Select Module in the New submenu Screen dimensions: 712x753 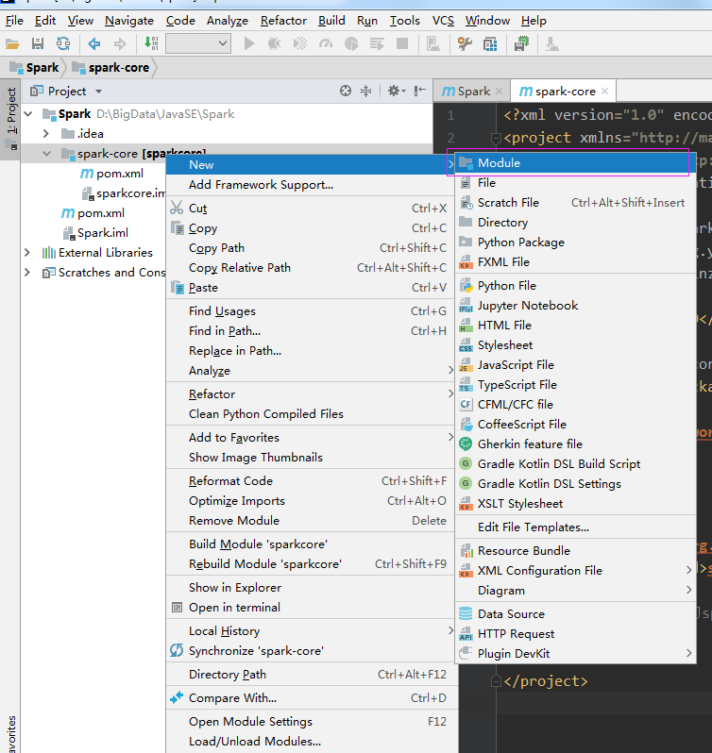(x=499, y=163)
